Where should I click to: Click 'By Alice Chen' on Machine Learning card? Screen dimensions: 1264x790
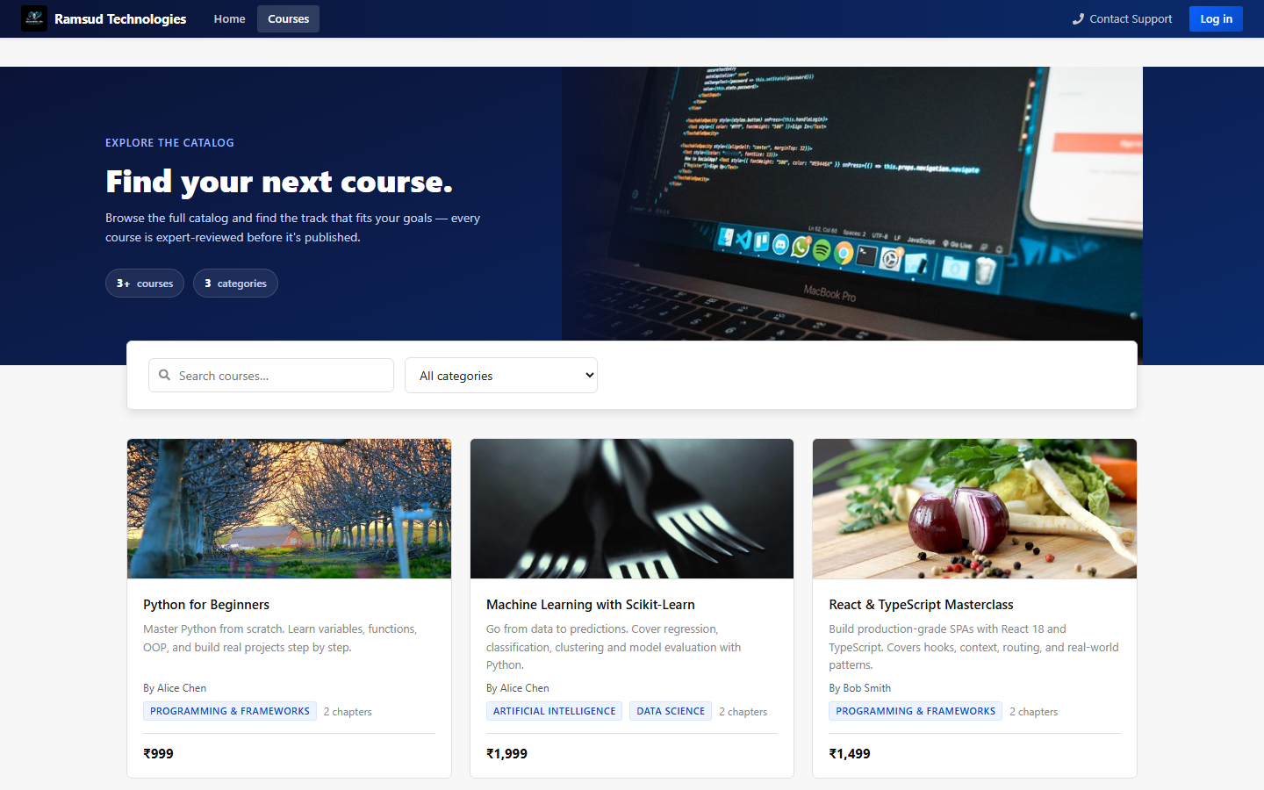[518, 688]
